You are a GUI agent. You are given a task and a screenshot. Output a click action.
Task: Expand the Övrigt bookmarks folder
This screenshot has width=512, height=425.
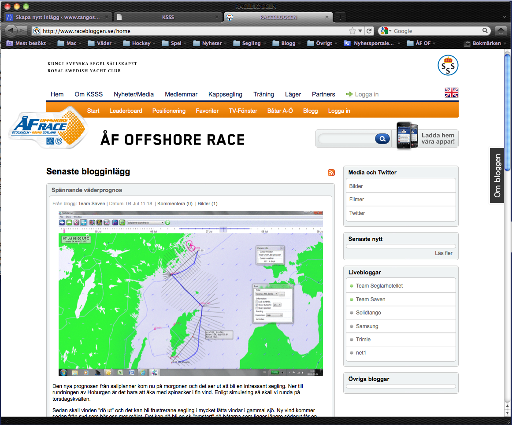point(322,43)
